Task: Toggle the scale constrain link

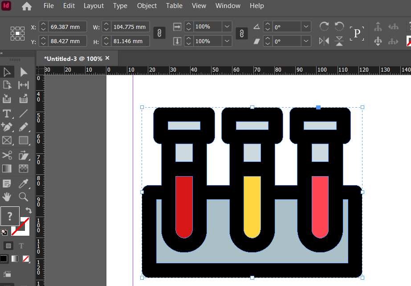Action: click(x=241, y=32)
